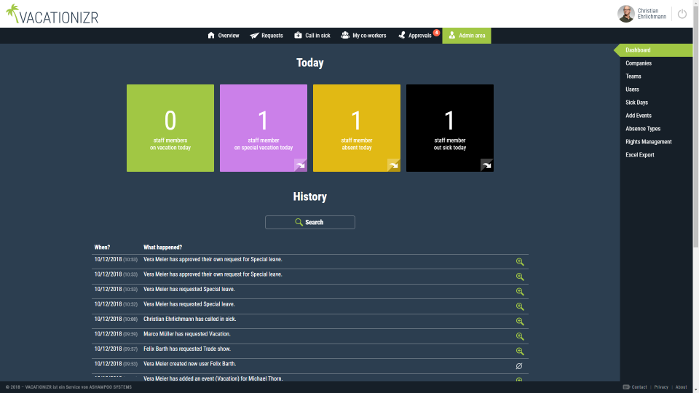Click the 'When?' column header
This screenshot has width=699, height=393.
(x=102, y=247)
